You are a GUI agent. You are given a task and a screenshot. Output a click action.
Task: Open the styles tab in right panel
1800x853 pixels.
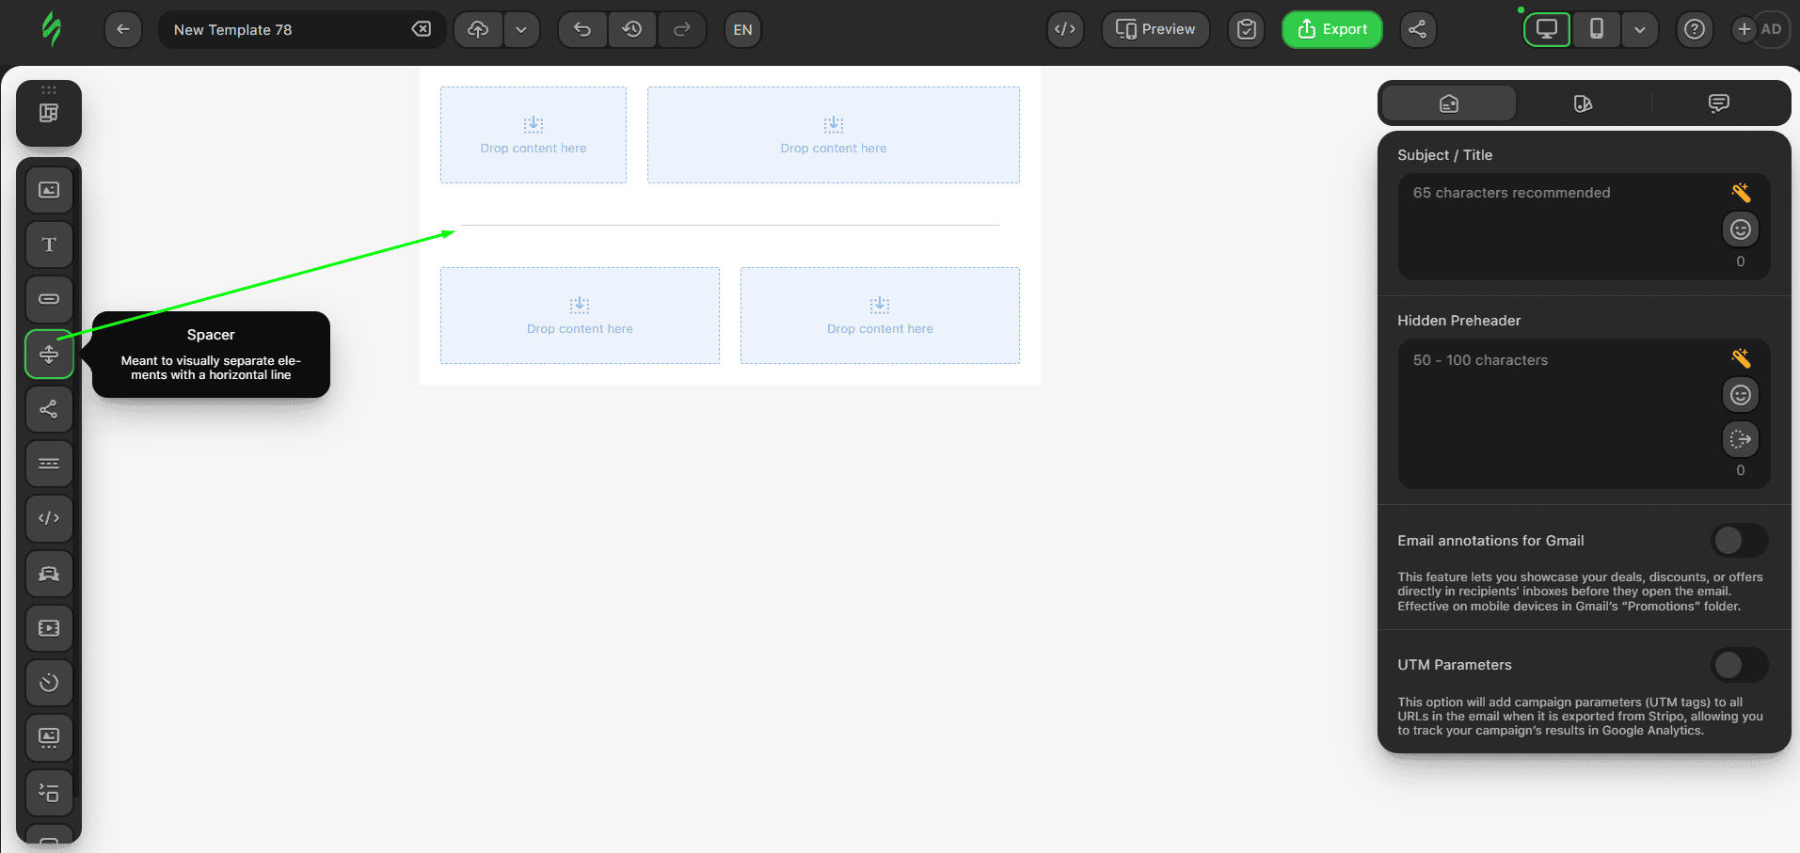click(x=1583, y=103)
